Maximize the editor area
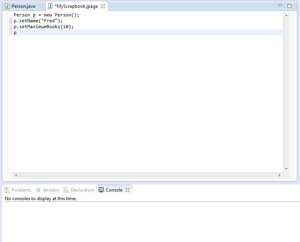This screenshot has height=242, width=300. coord(289,6)
